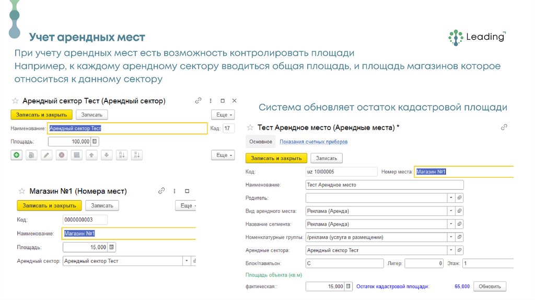Expand the Номенклатурные группы dropdown
535x300 pixels.
(x=451, y=237)
